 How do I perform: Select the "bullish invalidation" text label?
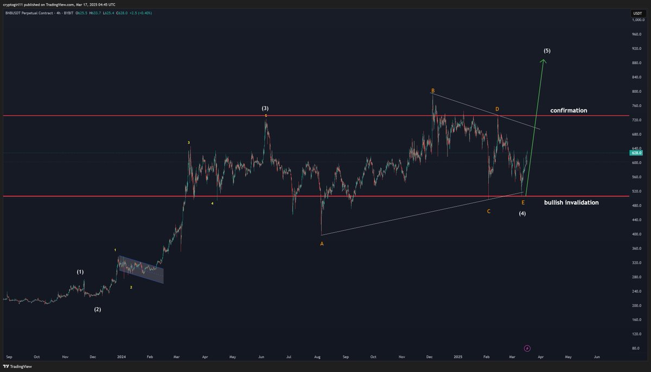point(571,202)
